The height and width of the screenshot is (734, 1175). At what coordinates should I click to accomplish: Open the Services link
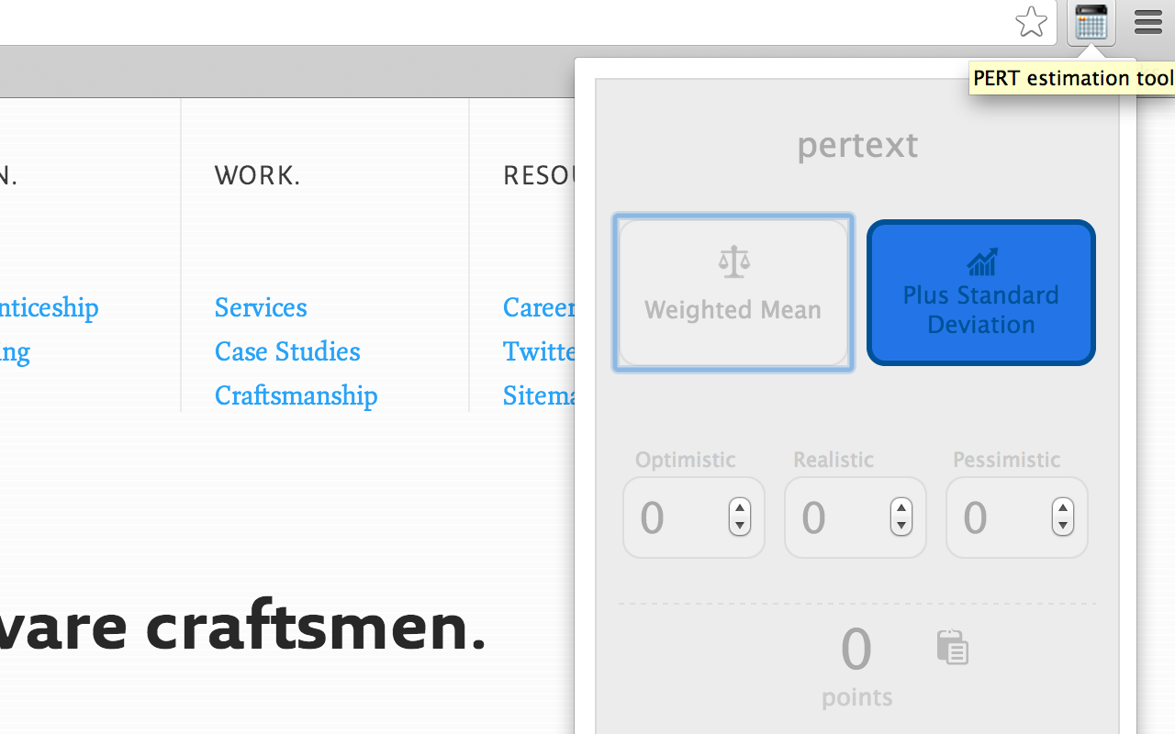pyautogui.click(x=260, y=307)
